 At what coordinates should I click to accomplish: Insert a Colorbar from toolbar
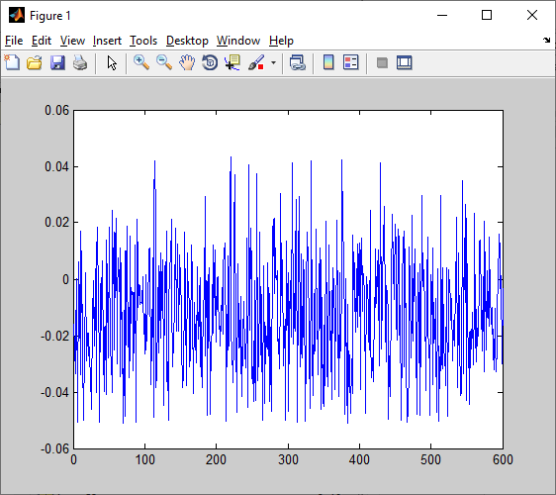(328, 62)
